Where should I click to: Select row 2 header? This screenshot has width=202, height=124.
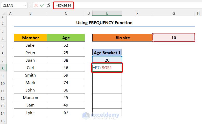click(3, 23)
